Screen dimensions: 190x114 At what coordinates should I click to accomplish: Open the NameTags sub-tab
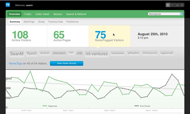point(29,22)
